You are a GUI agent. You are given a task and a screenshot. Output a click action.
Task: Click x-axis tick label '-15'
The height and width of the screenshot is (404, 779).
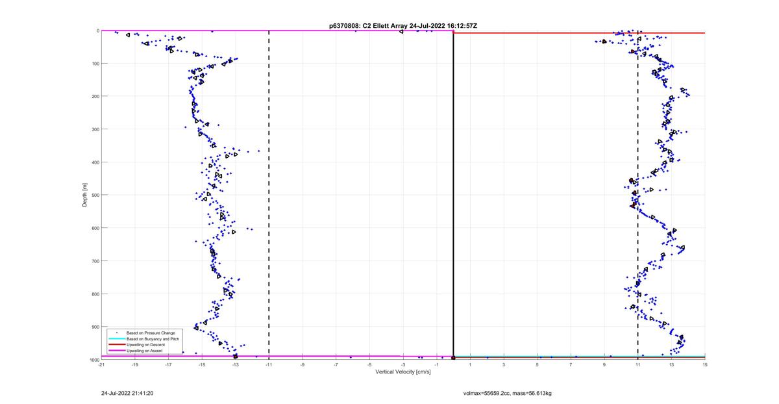coord(202,365)
